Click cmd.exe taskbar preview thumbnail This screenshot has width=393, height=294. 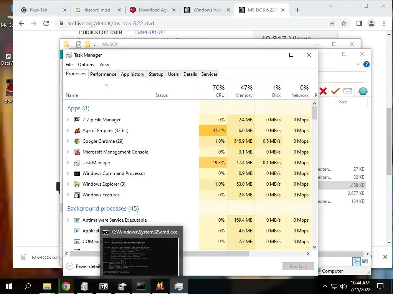[x=141, y=257]
